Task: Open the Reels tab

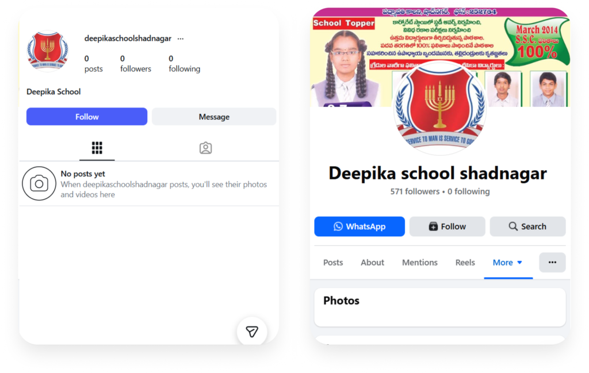Action: click(x=465, y=262)
